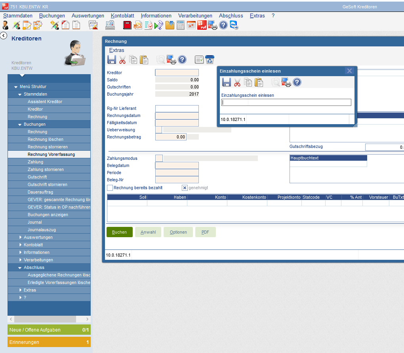Screen dimensions: 404x353
Task: Expand the Auswertungen tree node
Action: pos(20,237)
